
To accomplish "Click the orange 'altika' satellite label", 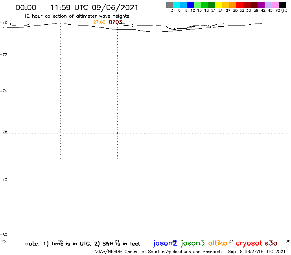I will (218, 243).
